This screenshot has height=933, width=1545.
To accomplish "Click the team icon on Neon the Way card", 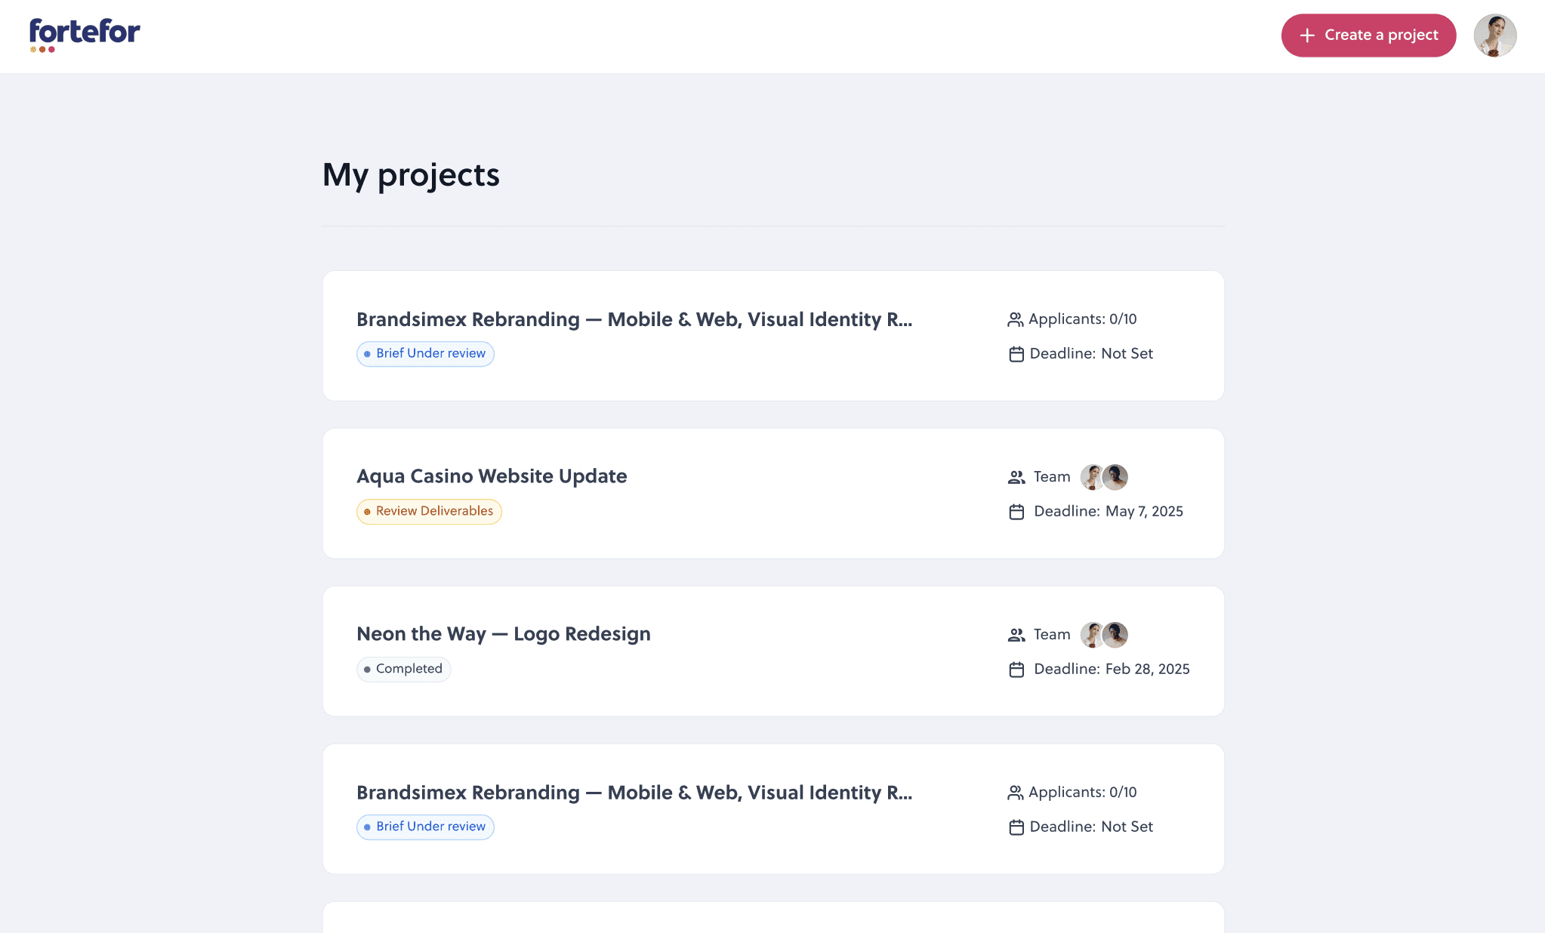I will click(1016, 635).
